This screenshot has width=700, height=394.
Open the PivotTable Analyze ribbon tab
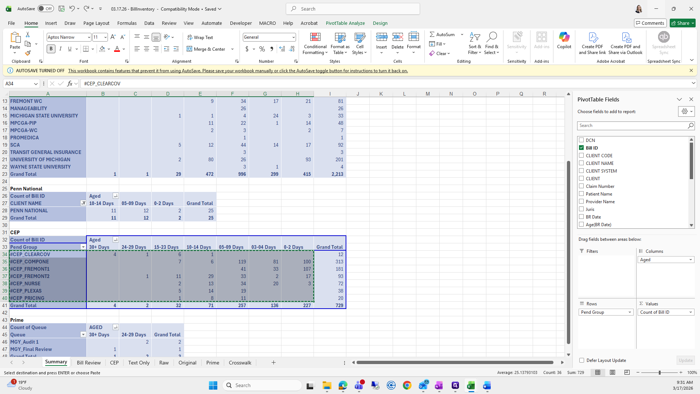pyautogui.click(x=345, y=23)
